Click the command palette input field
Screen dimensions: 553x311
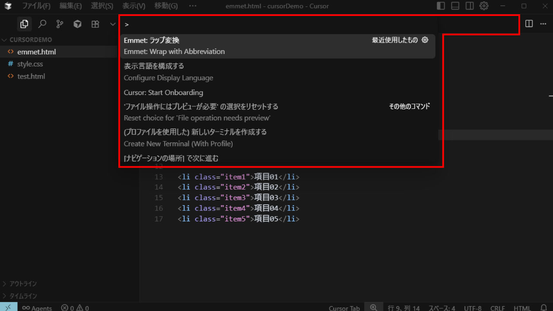pyautogui.click(x=277, y=25)
